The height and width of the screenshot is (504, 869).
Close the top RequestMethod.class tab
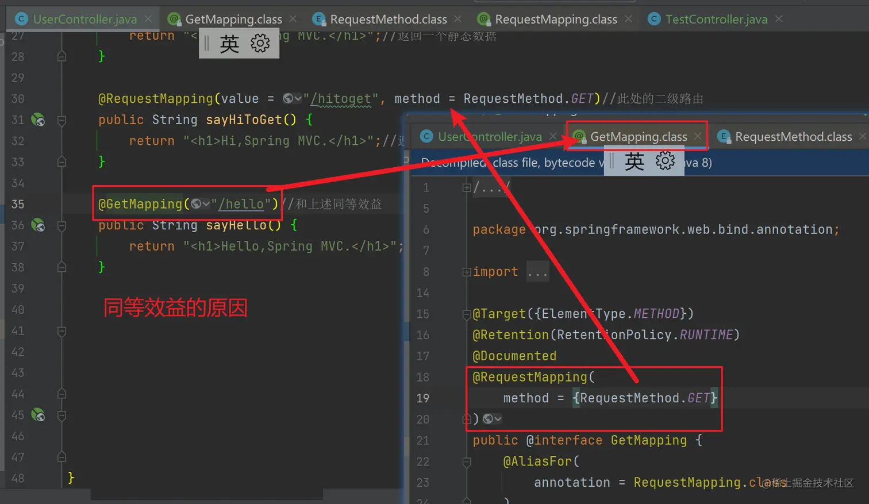[457, 19]
